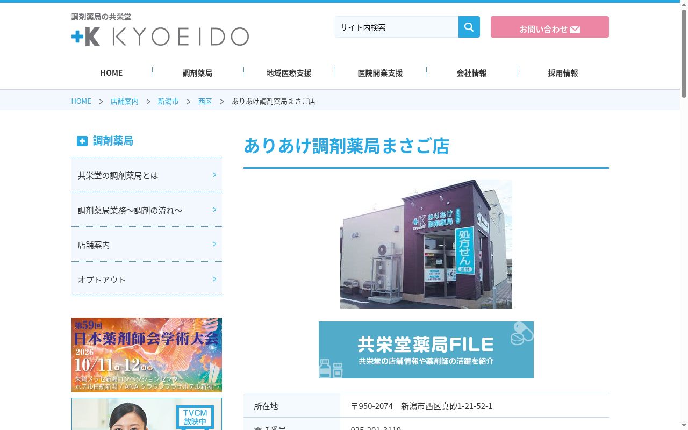This screenshot has height=430, width=688.
Task: Click the 調剤薬局の共栄堂 tagline text
Action: 101,17
